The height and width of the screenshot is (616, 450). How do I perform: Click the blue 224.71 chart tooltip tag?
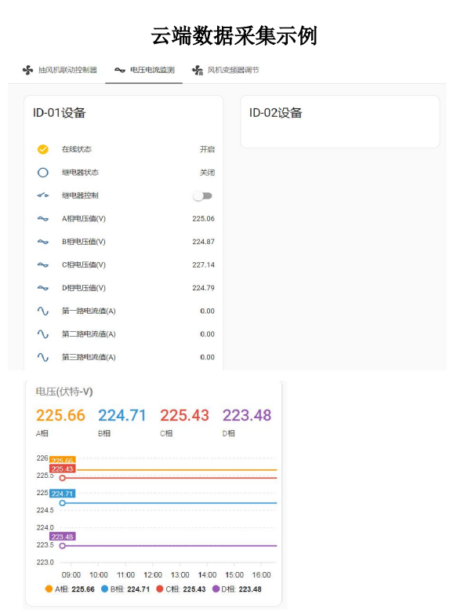point(63,494)
